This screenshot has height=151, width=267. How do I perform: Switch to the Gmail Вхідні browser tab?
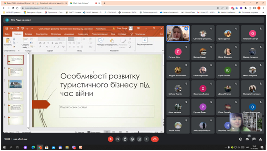point(19,3)
